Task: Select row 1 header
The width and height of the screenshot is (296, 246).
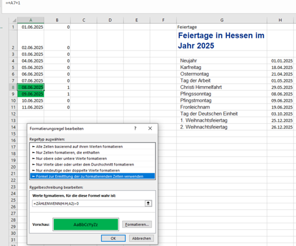Action: [13, 27]
